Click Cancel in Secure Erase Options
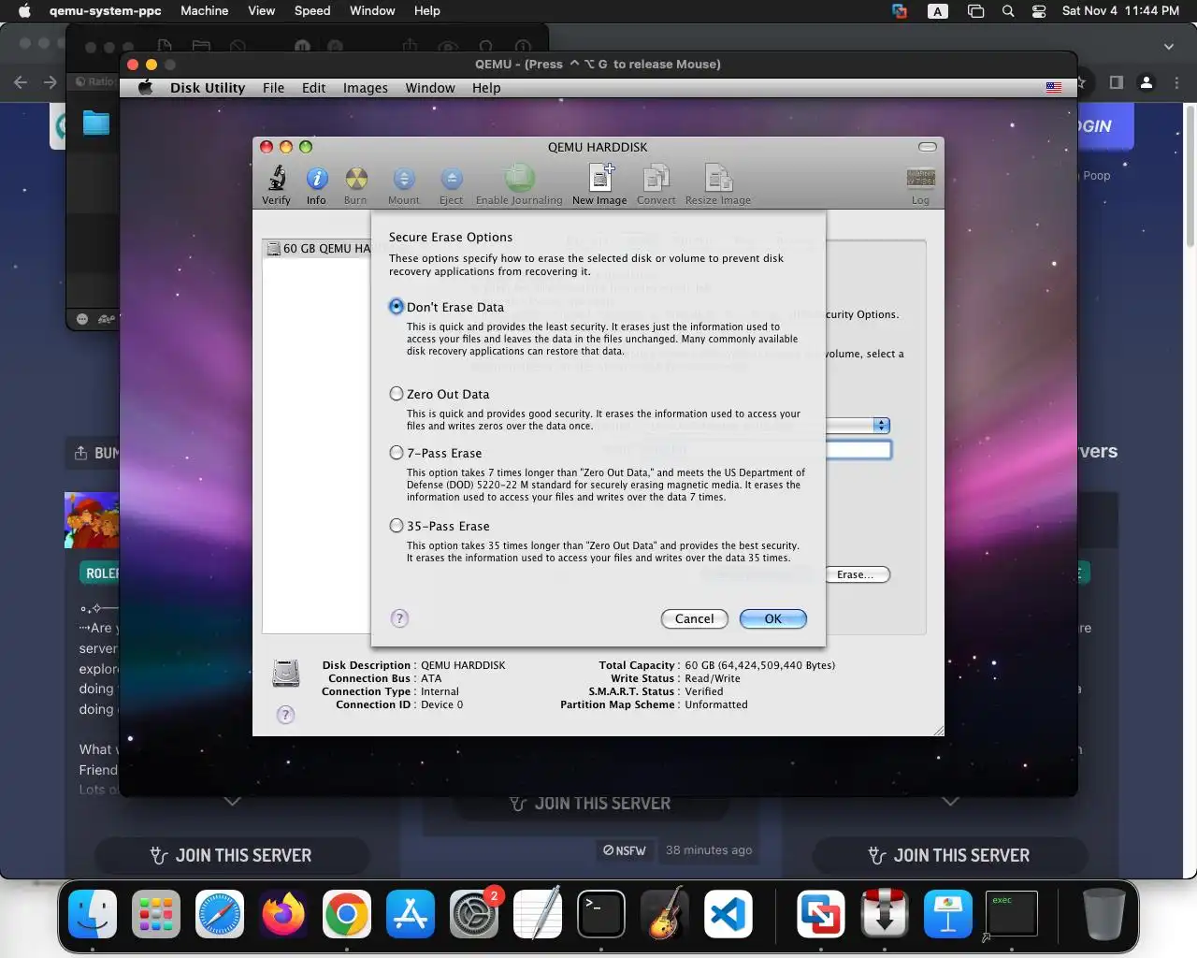The image size is (1197, 958). click(x=695, y=618)
